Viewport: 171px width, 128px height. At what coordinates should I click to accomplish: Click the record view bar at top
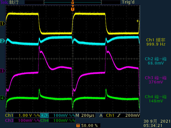pyautogui.click(x=73, y=2)
